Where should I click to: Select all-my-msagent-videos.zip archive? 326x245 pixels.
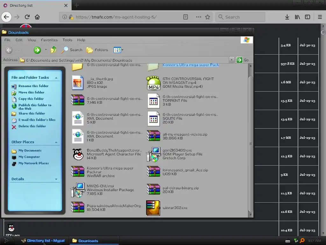pyautogui.click(x=153, y=136)
